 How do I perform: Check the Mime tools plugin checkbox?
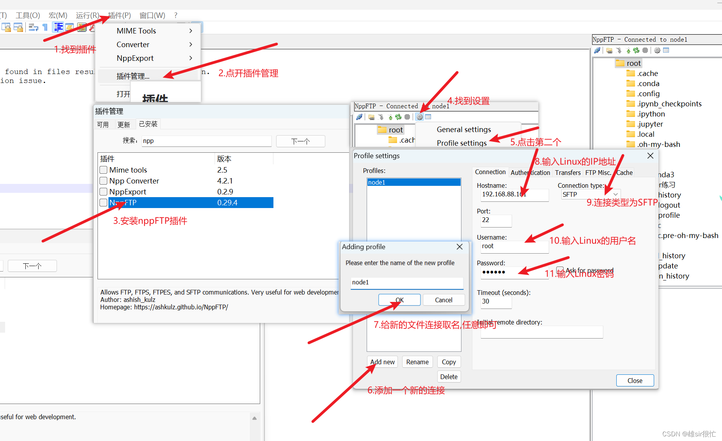tap(103, 170)
